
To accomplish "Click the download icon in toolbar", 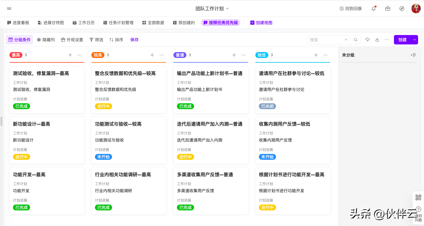I will pos(377,40).
